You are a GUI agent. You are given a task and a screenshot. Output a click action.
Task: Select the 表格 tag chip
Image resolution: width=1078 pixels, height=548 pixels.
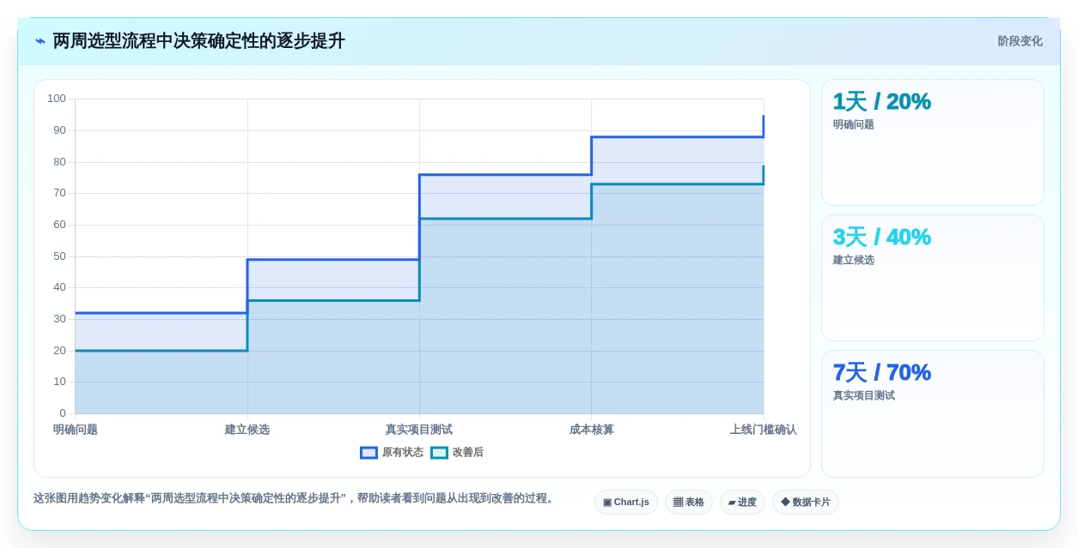[689, 503]
